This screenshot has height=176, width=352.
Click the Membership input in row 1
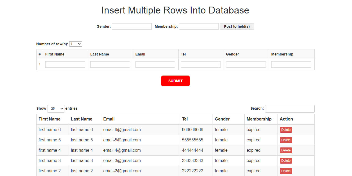tap(291, 64)
